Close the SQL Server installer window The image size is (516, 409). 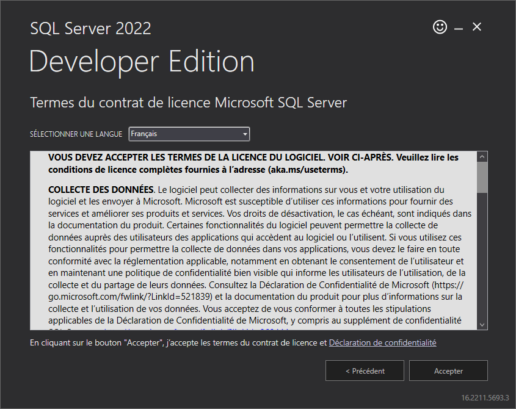[x=477, y=27]
